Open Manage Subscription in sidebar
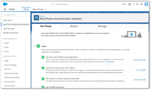 [11, 33]
